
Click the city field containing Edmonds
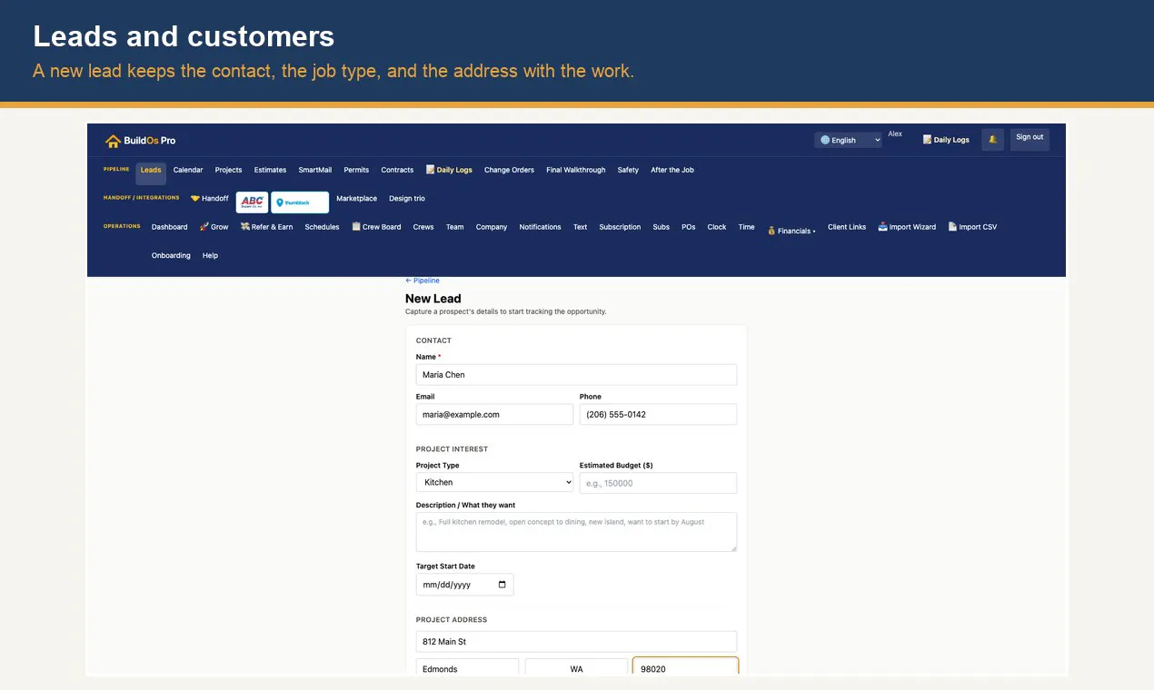pyautogui.click(x=467, y=668)
